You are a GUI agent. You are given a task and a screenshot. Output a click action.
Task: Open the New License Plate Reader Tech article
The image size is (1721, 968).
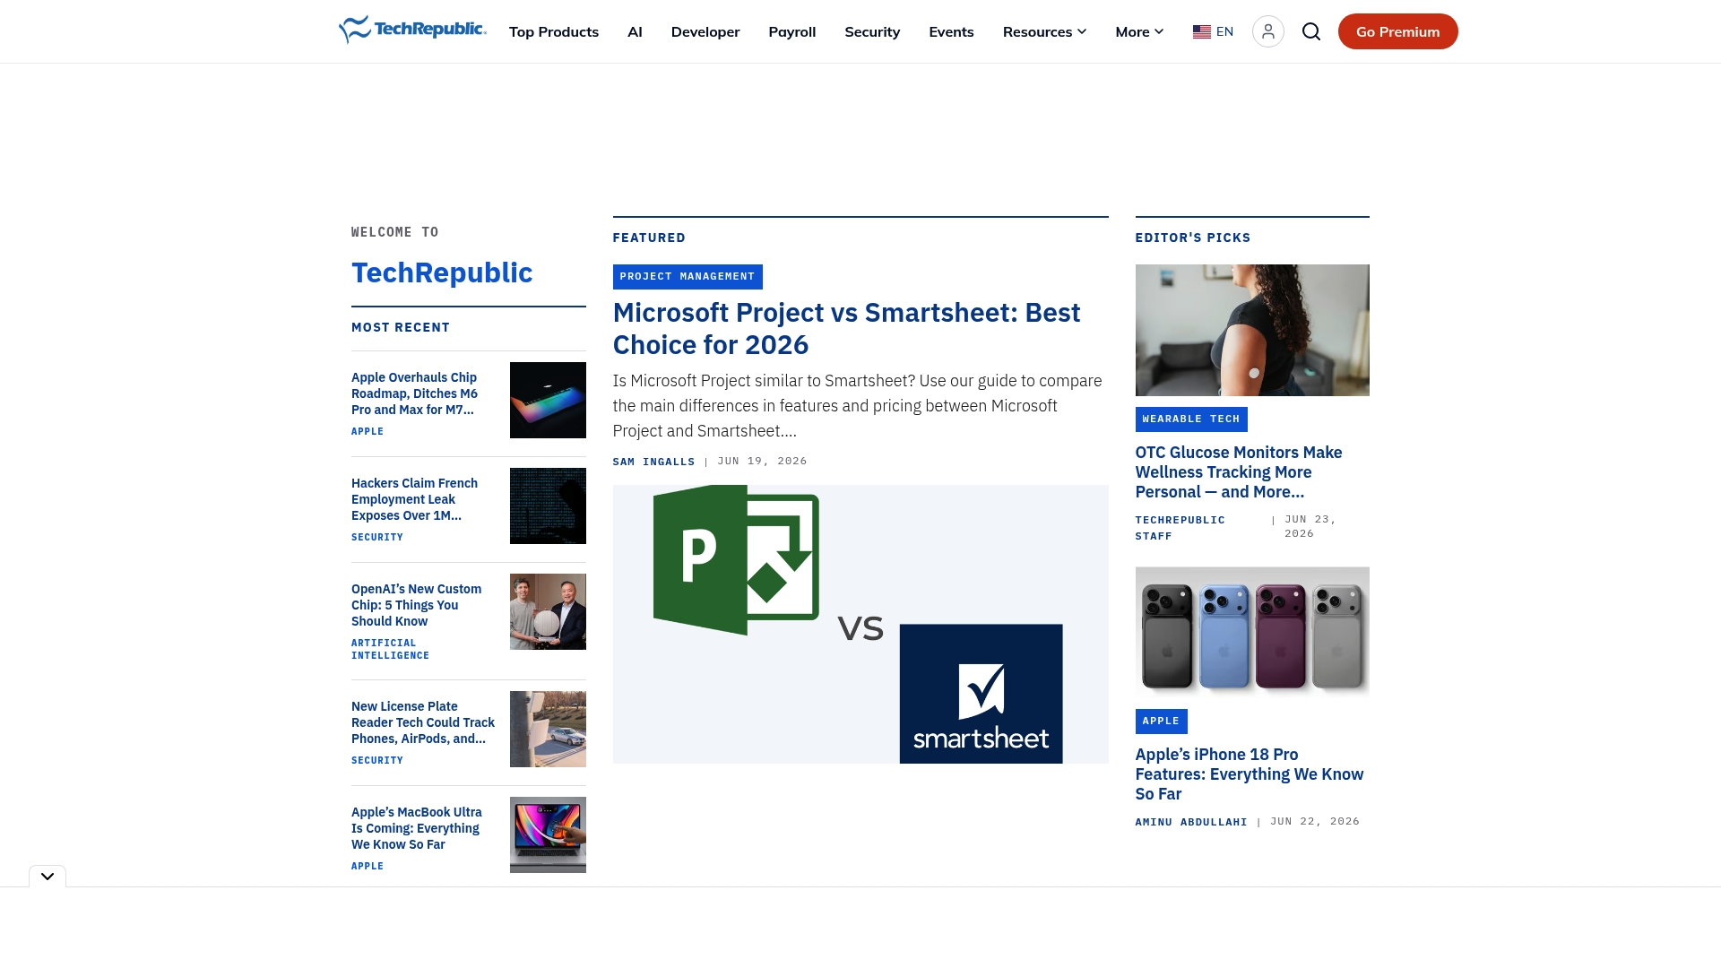click(x=423, y=722)
